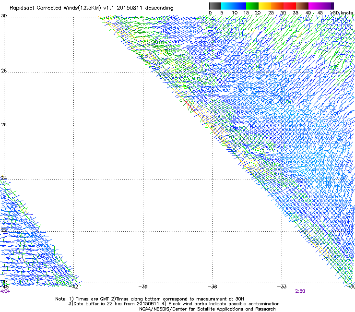Click the '35' color scale label
The height and width of the screenshot is (312, 355).
(x=296, y=13)
